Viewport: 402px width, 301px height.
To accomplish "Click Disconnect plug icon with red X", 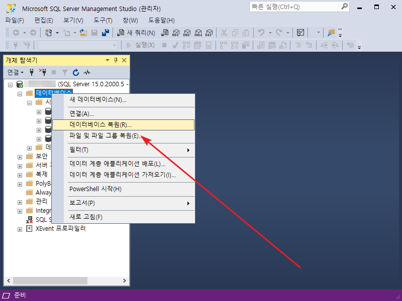I will click(x=43, y=72).
